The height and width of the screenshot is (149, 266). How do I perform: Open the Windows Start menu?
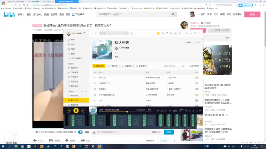click(3, 146)
